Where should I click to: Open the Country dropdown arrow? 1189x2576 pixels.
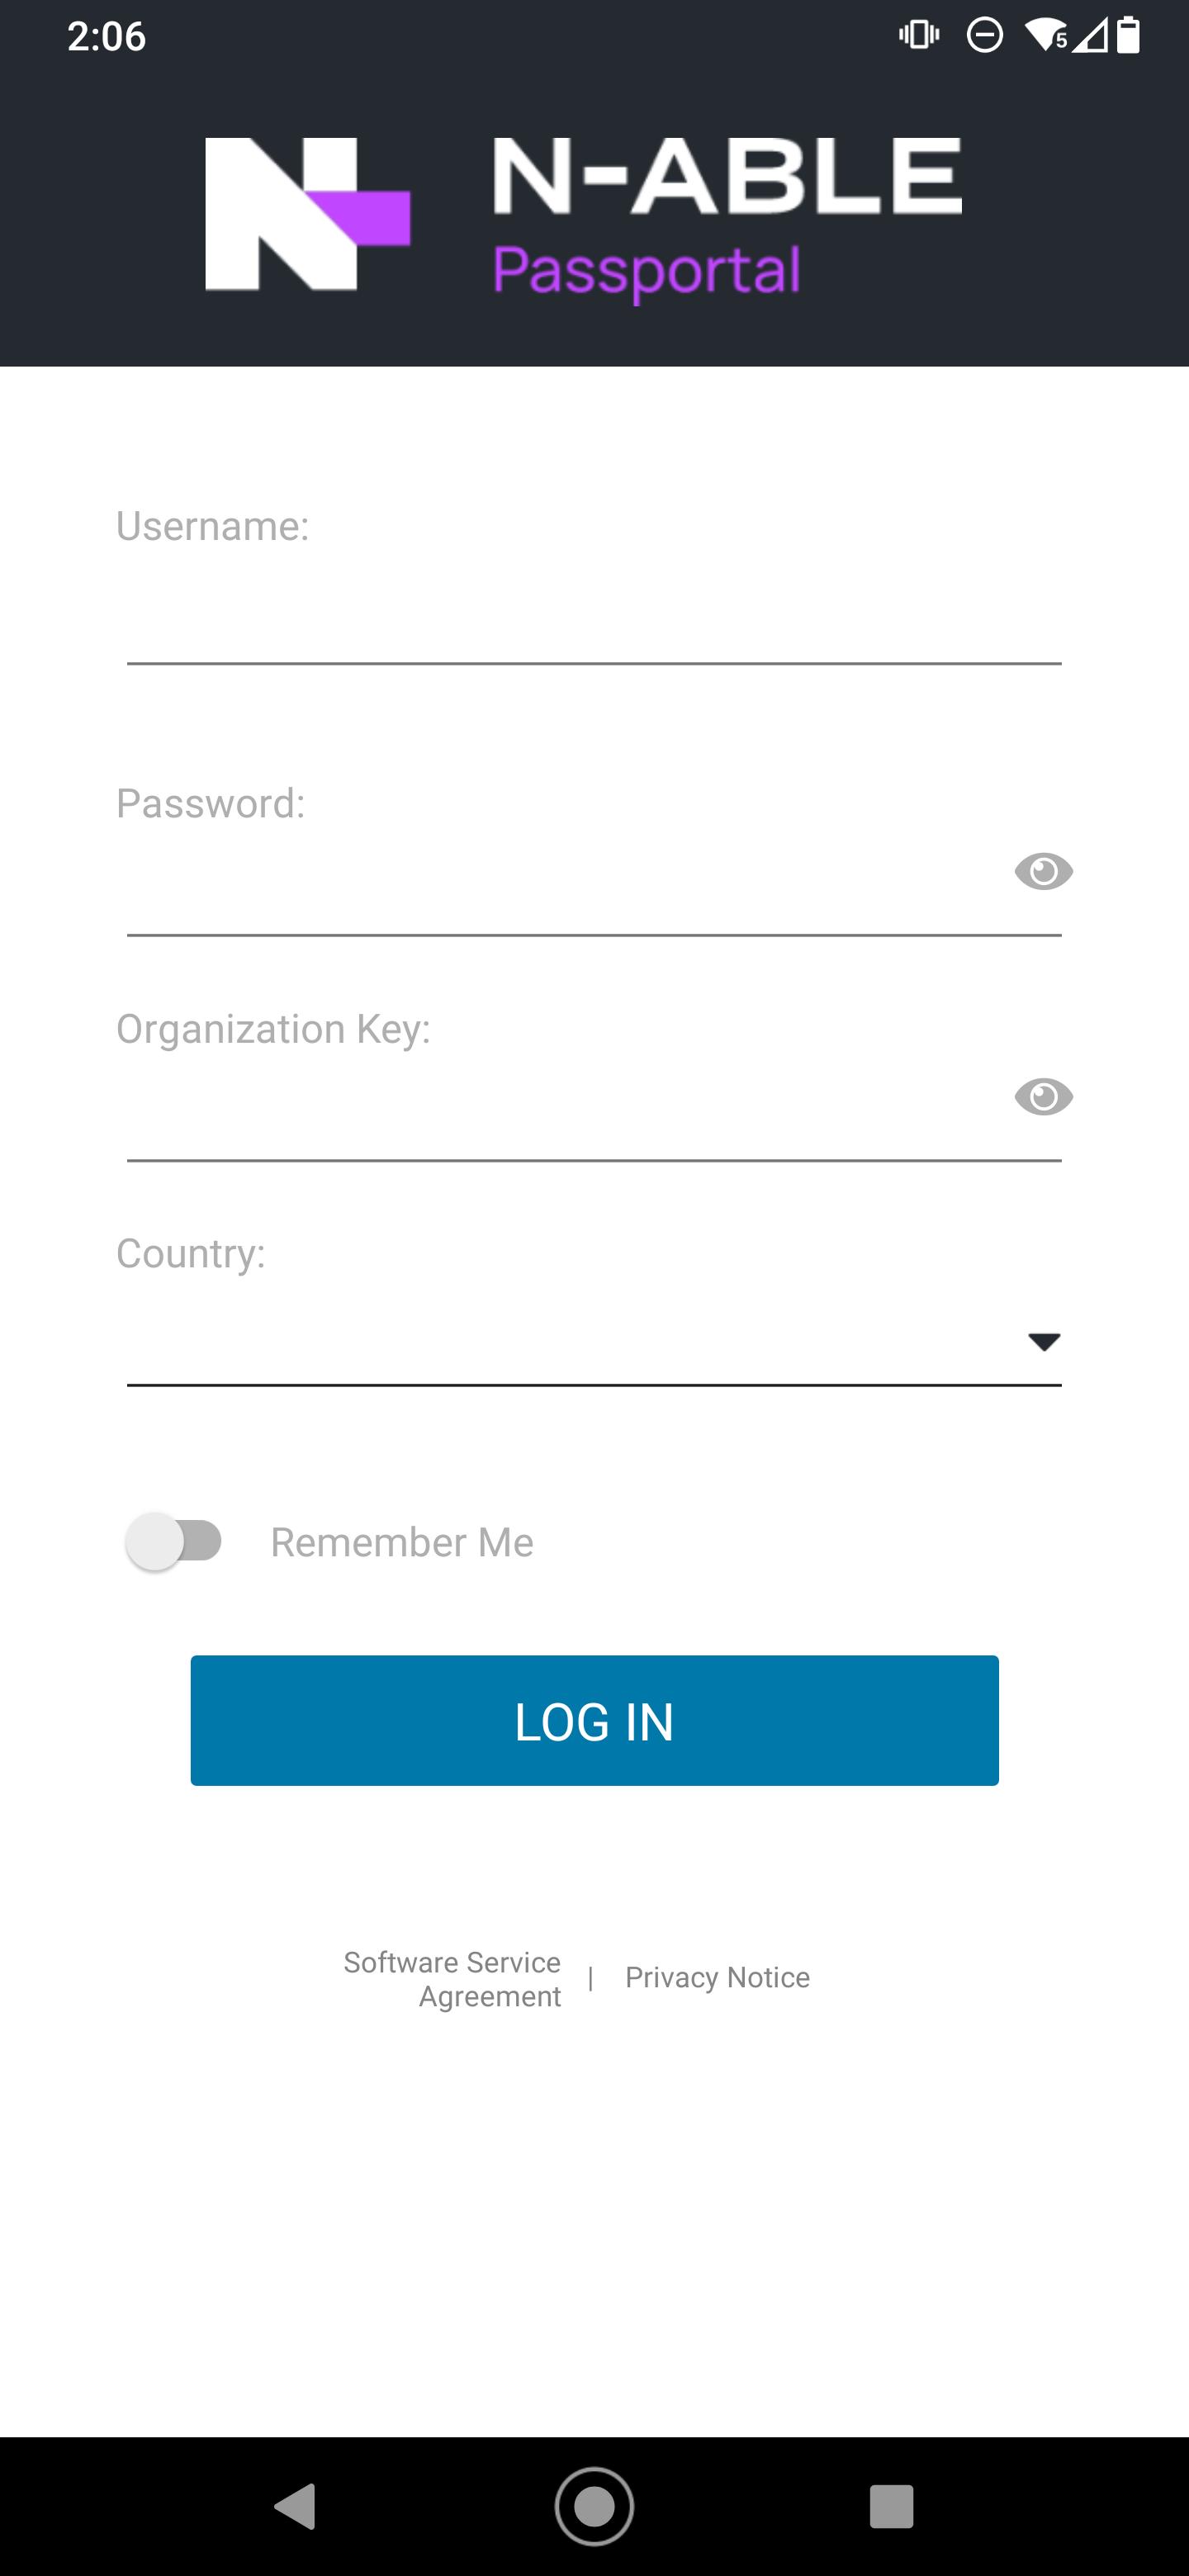1043,1342
